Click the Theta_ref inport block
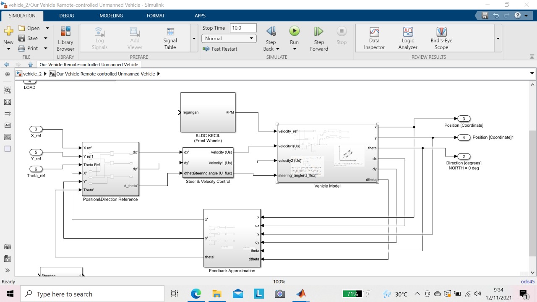This screenshot has width=537, height=302. point(36,169)
